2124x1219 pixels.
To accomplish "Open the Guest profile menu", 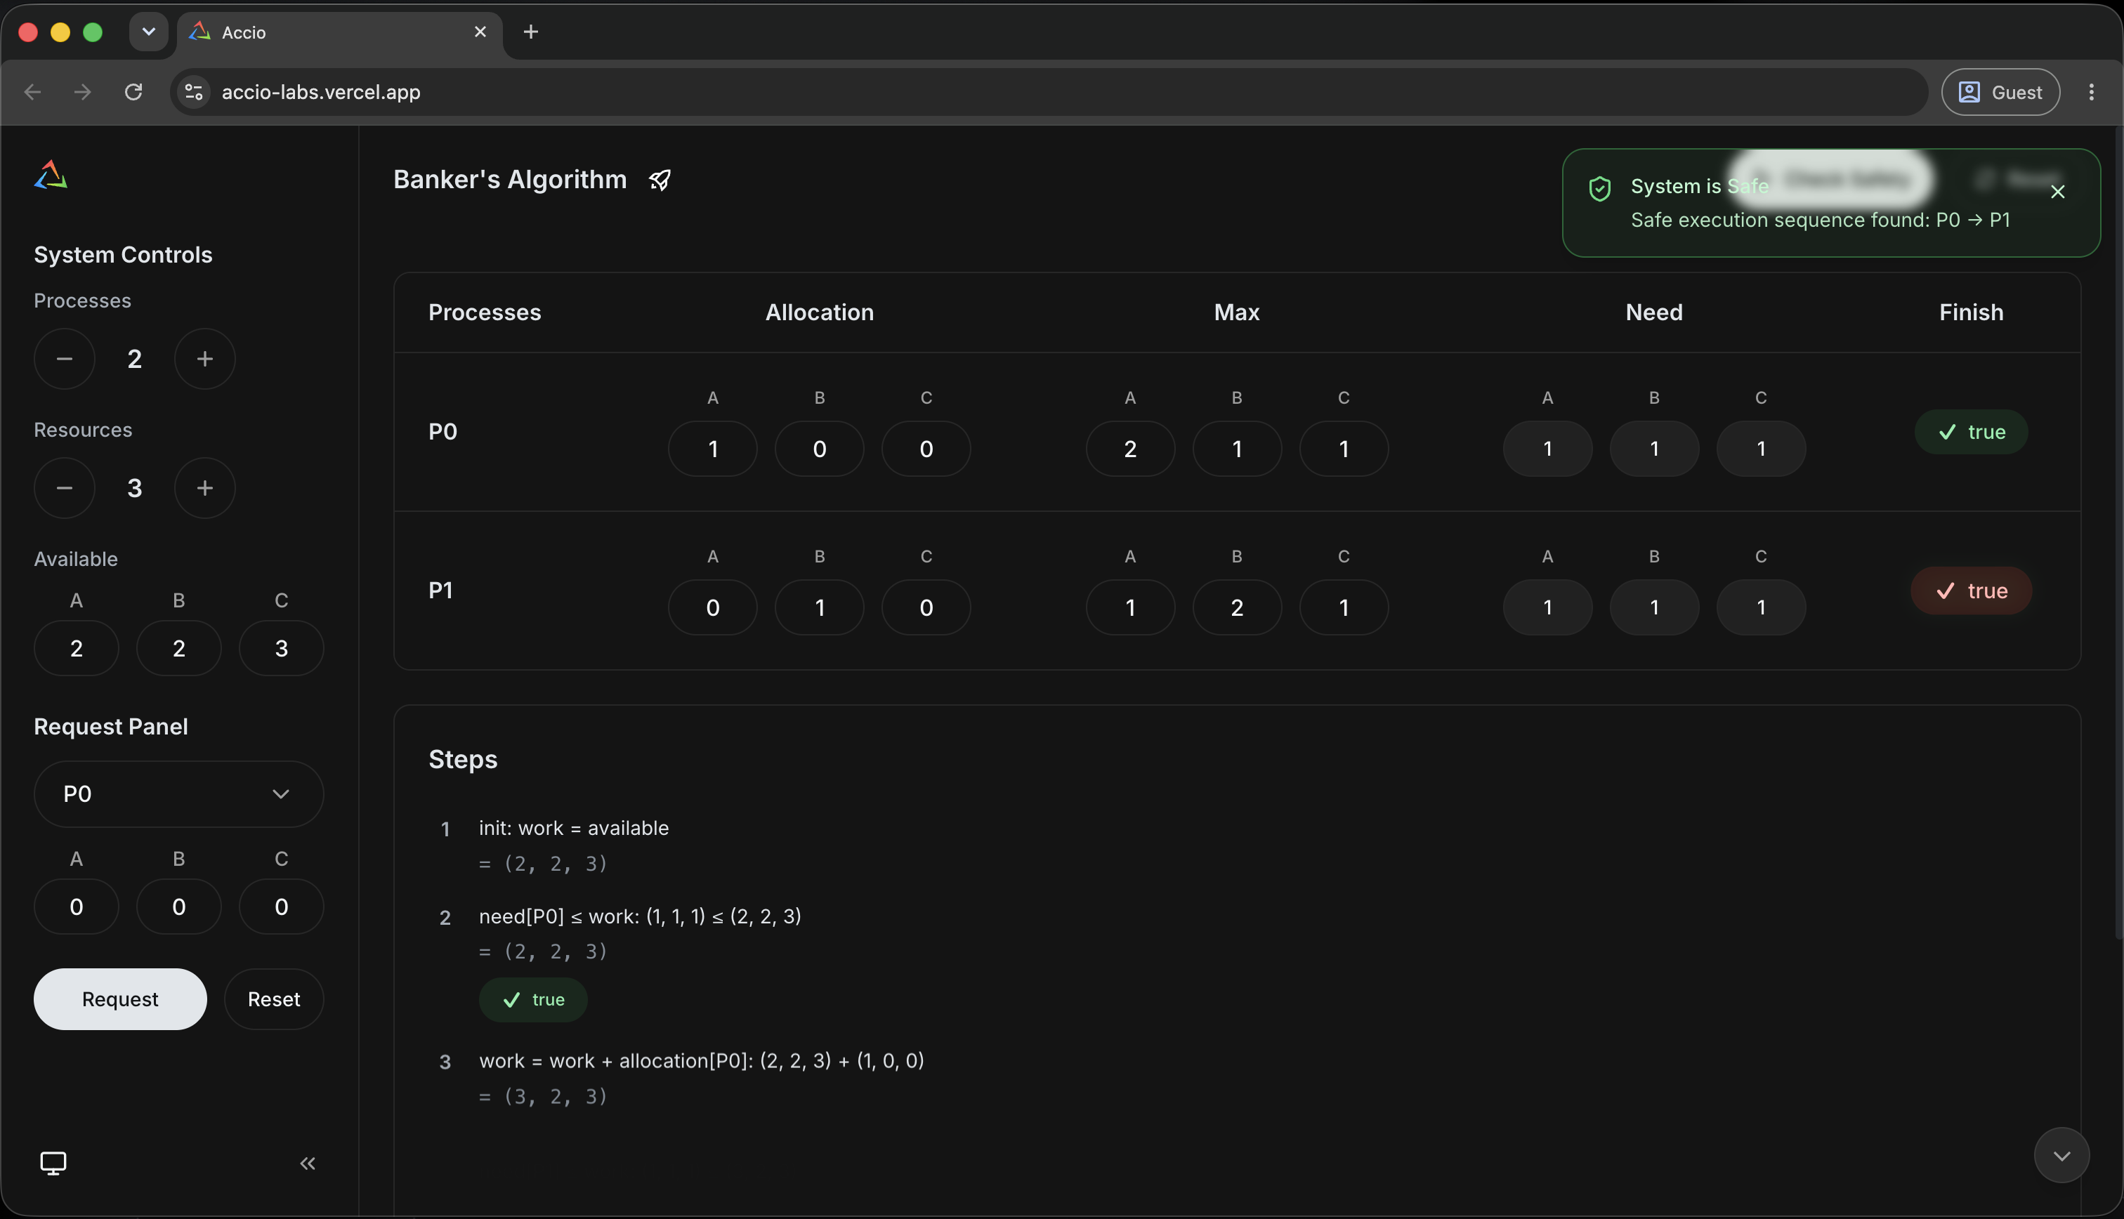I will [x=2001, y=92].
